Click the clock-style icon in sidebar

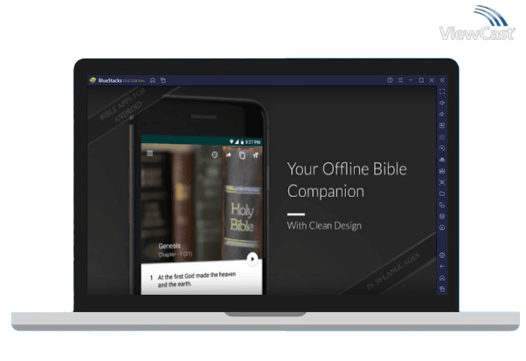pyautogui.click(x=442, y=228)
